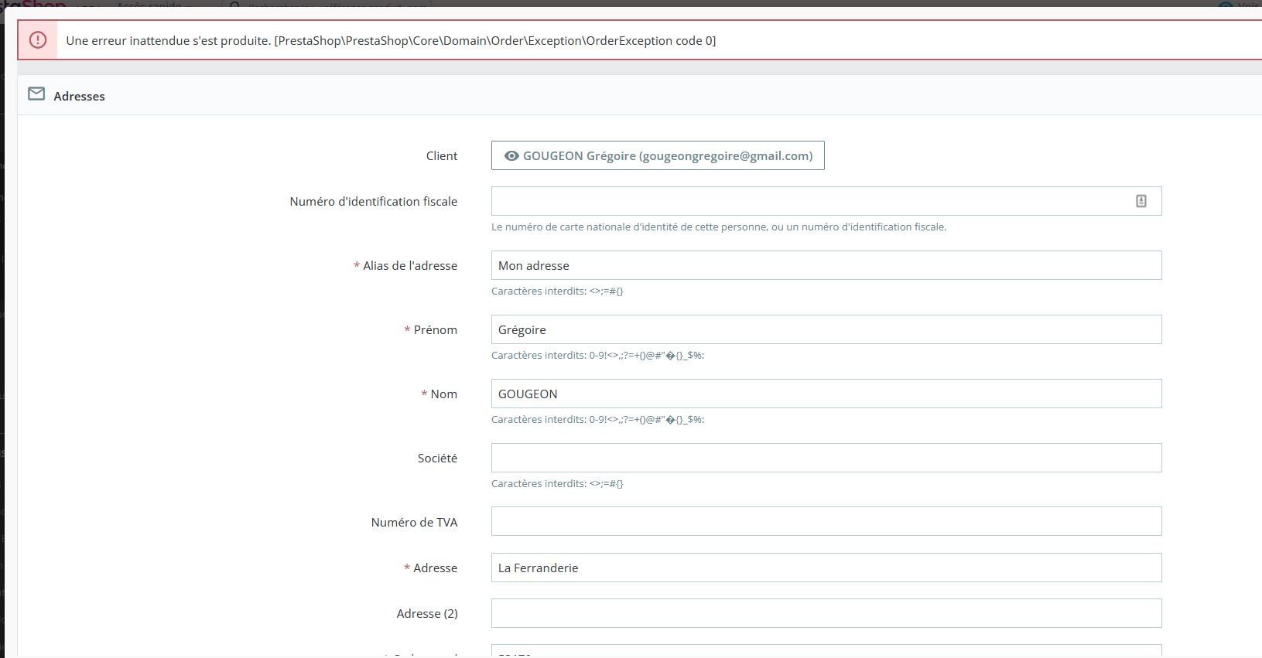The height and width of the screenshot is (658, 1262).
Task: Click the Alias de l'adresse label
Action: pyautogui.click(x=410, y=265)
